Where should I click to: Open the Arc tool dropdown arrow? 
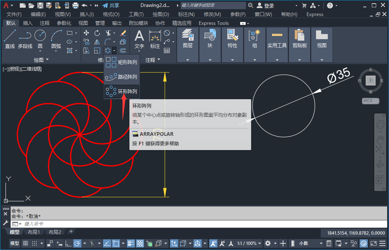click(x=56, y=51)
